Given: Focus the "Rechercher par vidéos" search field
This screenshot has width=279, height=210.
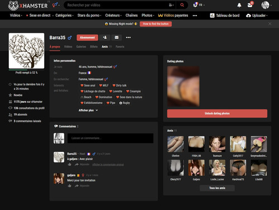Looking at the screenshot, I should click(116, 5).
